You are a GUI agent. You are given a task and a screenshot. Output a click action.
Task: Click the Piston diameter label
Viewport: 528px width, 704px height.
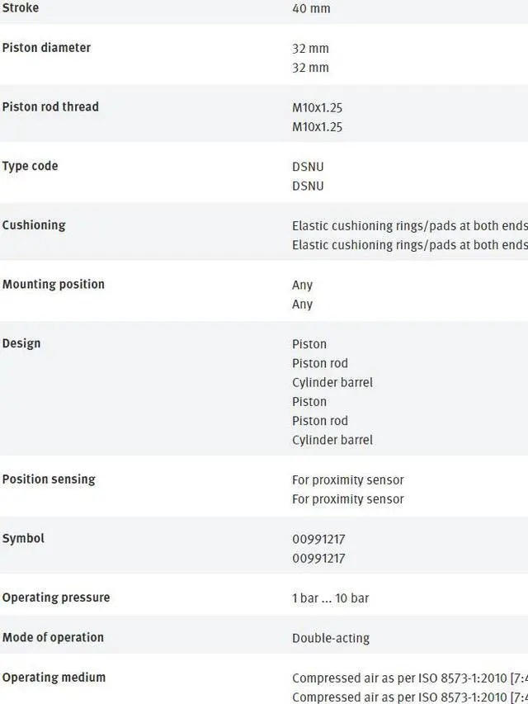(46, 48)
